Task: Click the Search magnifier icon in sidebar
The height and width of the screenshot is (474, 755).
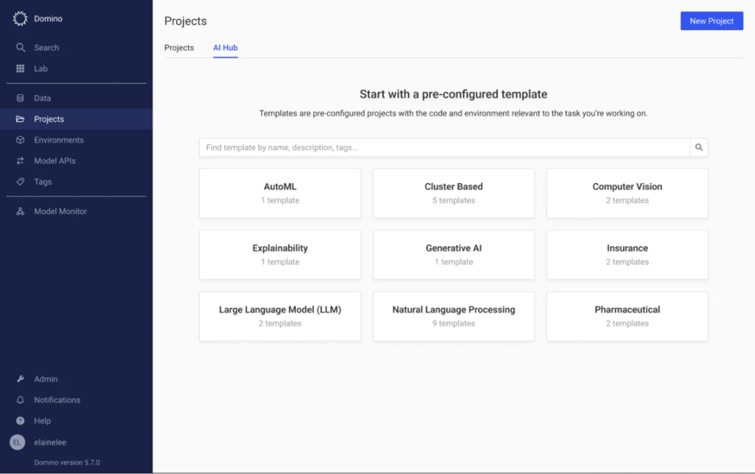Action: pyautogui.click(x=20, y=48)
